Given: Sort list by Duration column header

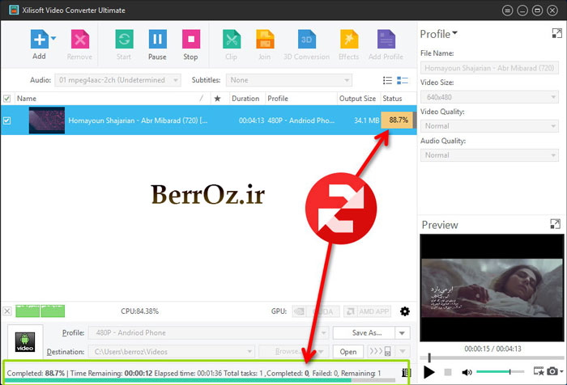Looking at the screenshot, I should [x=245, y=99].
